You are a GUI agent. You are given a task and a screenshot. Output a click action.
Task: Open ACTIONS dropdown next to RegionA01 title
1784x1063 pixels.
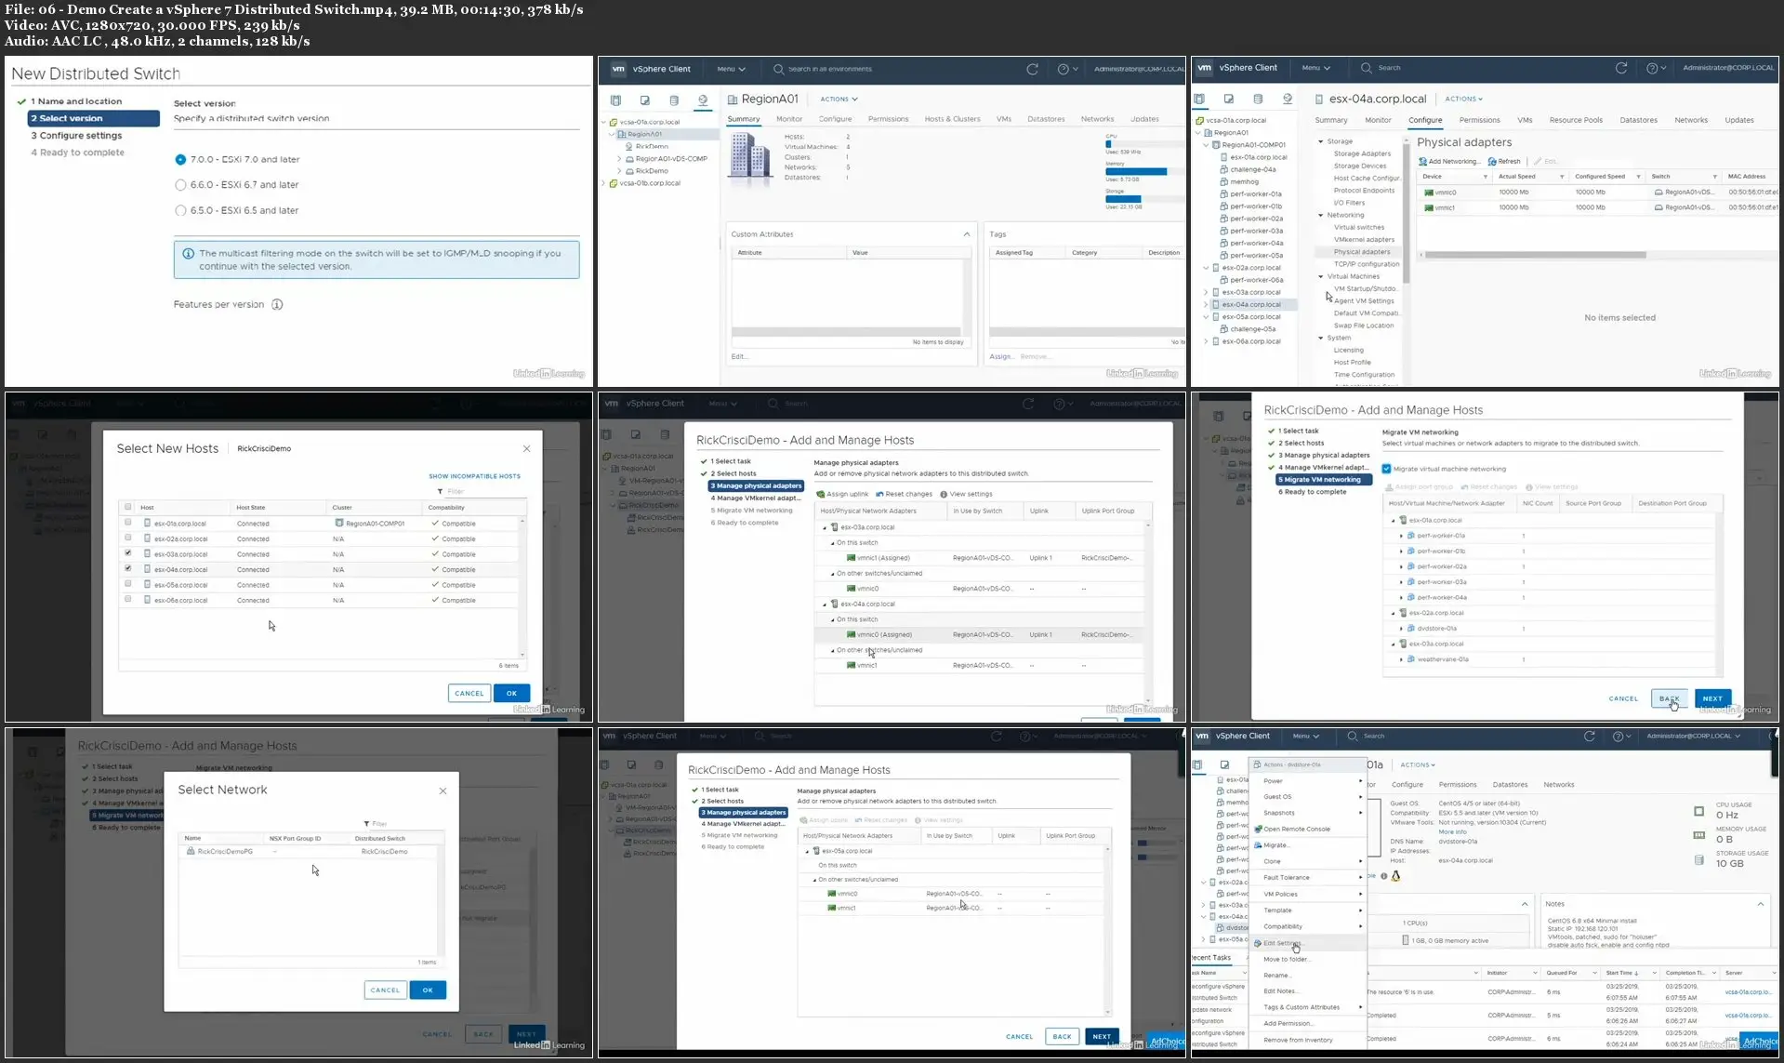pos(839,99)
